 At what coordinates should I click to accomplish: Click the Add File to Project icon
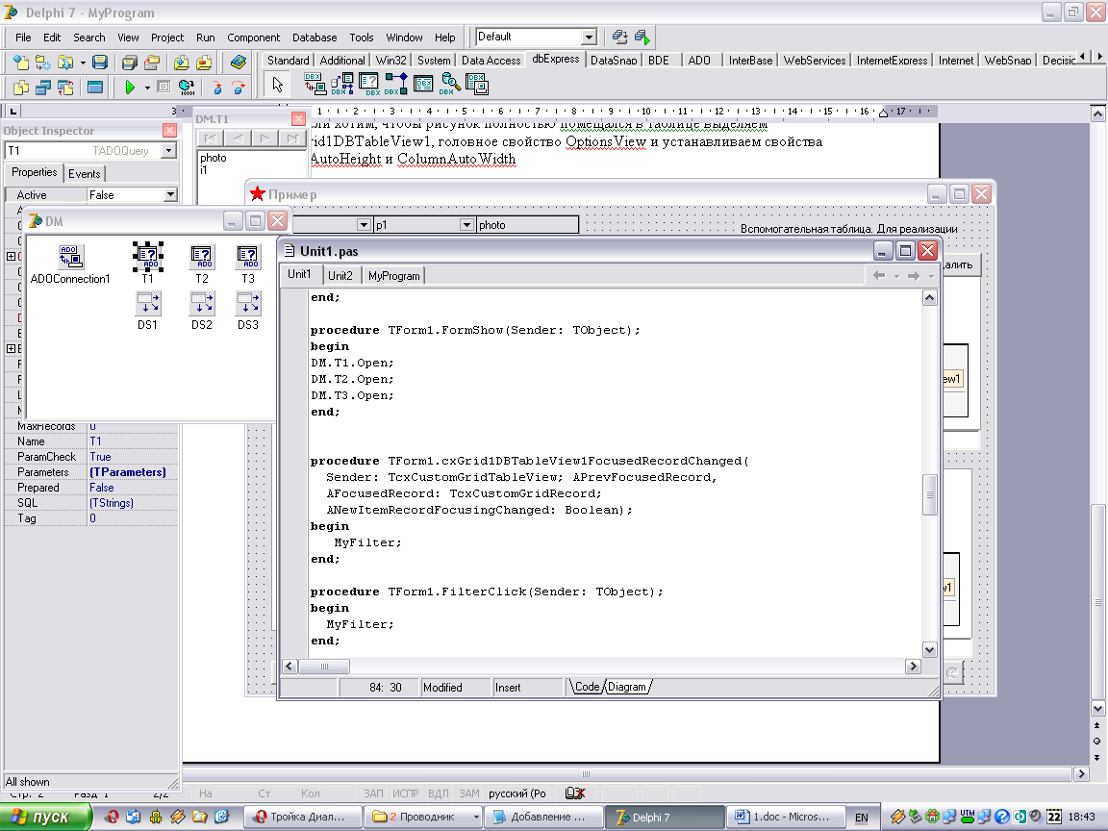[182, 63]
